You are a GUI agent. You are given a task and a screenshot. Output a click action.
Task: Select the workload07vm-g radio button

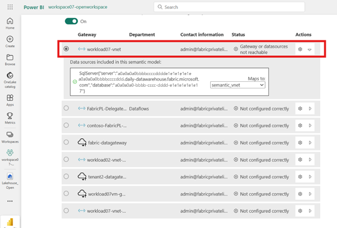(x=66, y=193)
